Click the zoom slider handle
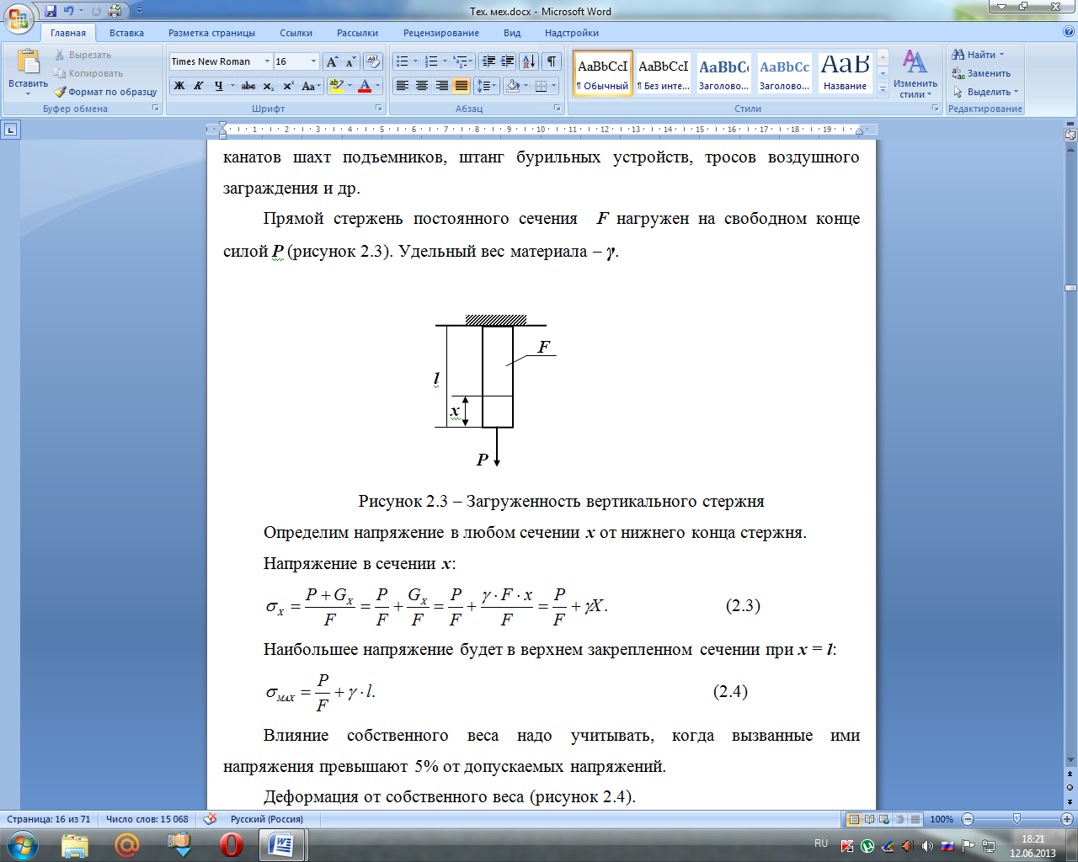This screenshot has height=862, width=1078. tap(1017, 819)
